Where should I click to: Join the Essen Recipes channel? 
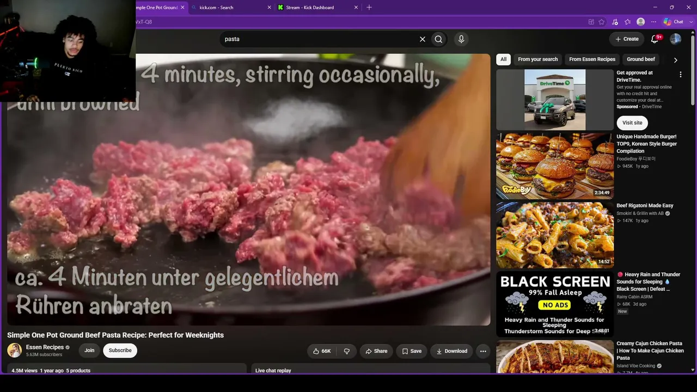tap(89, 351)
